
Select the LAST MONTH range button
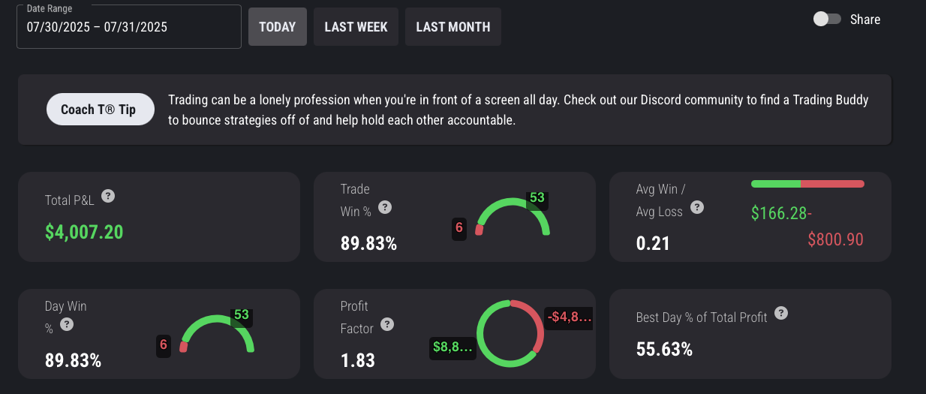[453, 27]
